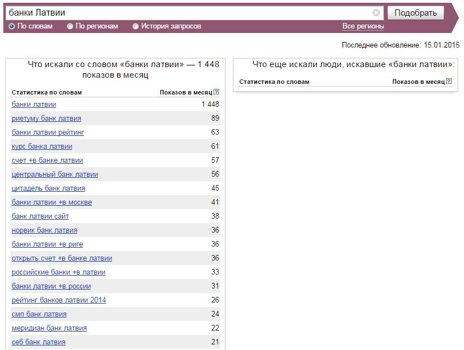Image resolution: width=464 pixels, height=350 pixels.
Task: Open the 'цитадель банк латвия' link
Action: (x=48, y=188)
